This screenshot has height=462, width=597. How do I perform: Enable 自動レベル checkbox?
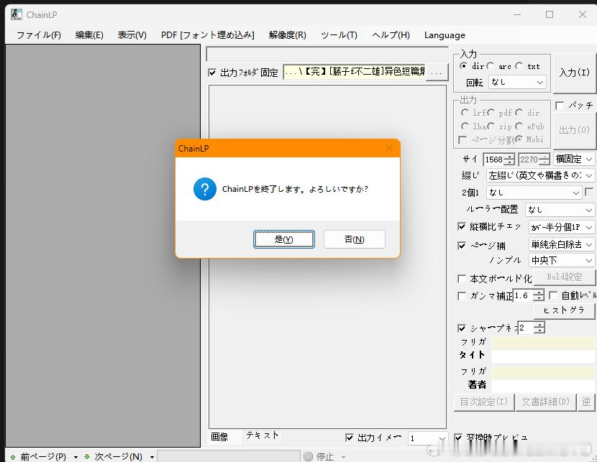pos(553,295)
